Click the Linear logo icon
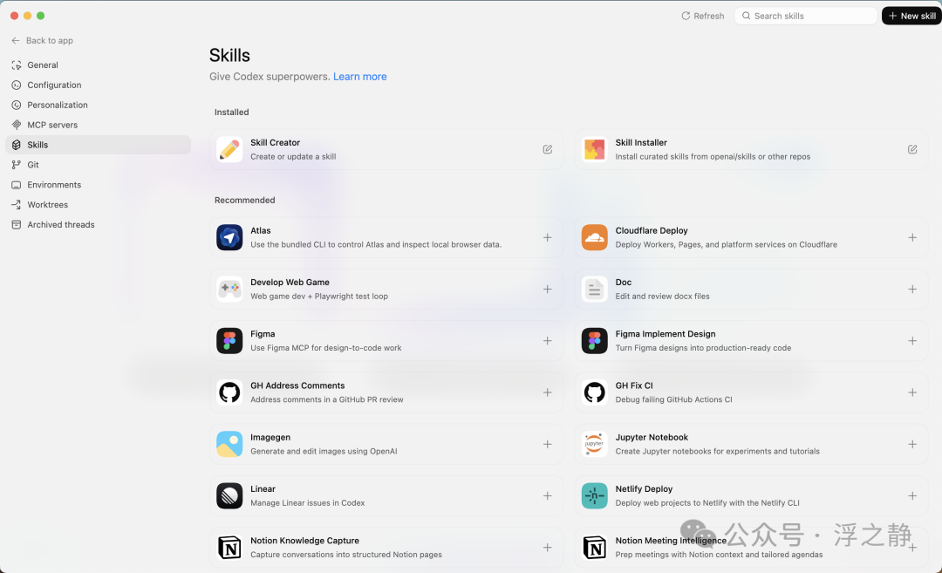942x573 pixels. pos(229,496)
